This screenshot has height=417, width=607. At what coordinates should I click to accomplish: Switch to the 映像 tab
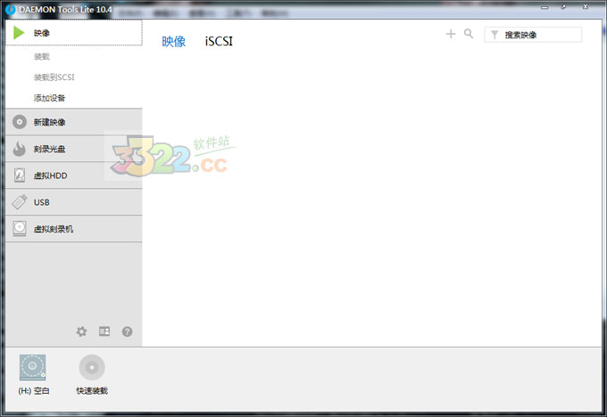point(173,41)
